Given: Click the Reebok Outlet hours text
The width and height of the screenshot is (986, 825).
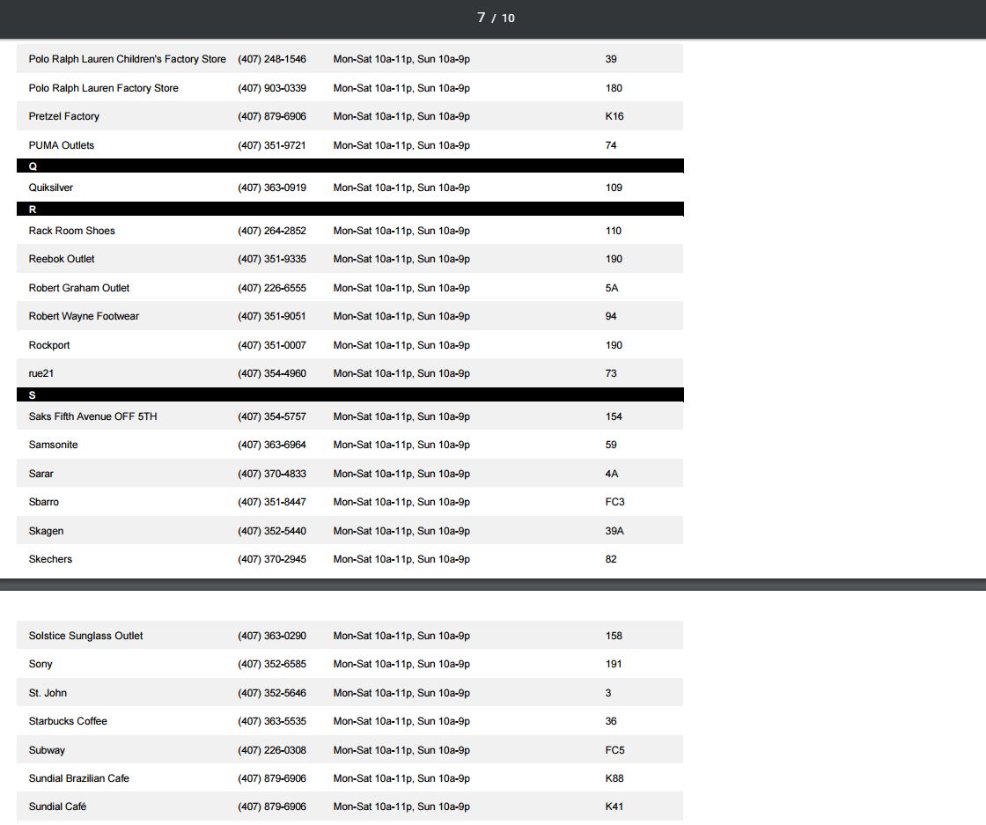Looking at the screenshot, I should click(401, 259).
